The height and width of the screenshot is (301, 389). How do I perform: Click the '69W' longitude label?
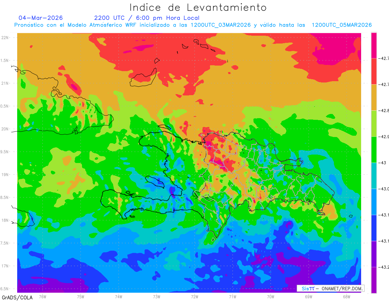(x=309, y=296)
